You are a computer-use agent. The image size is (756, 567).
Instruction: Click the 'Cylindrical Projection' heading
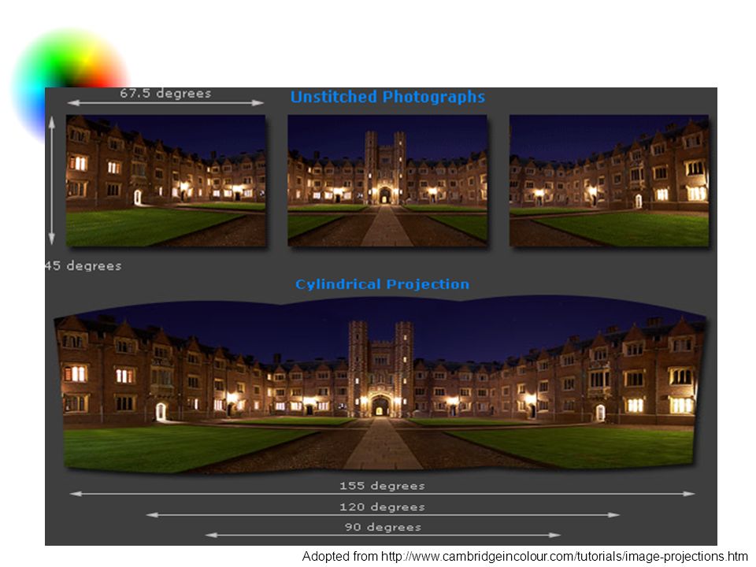pos(383,284)
